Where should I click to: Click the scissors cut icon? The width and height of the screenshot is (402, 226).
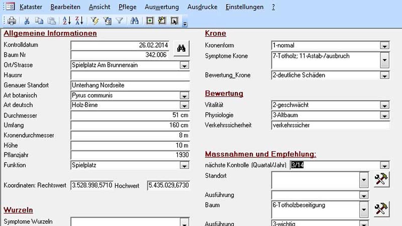[x=27, y=21]
